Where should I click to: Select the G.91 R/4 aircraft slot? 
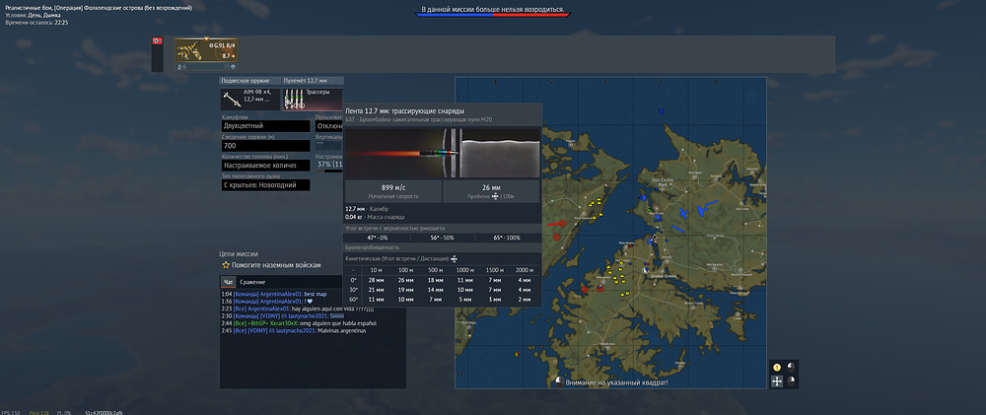click(206, 50)
